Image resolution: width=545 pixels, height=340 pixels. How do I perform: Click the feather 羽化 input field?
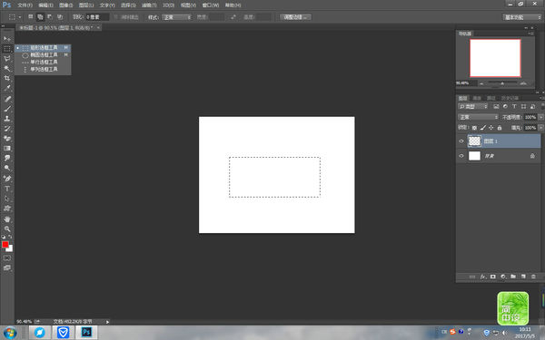click(x=97, y=17)
